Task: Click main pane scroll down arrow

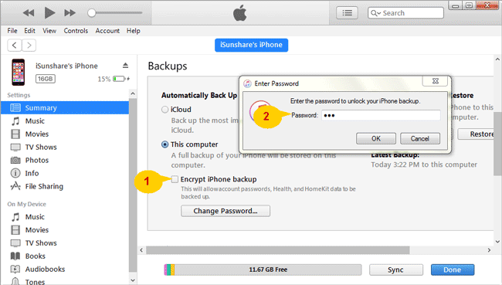Action: [497, 242]
